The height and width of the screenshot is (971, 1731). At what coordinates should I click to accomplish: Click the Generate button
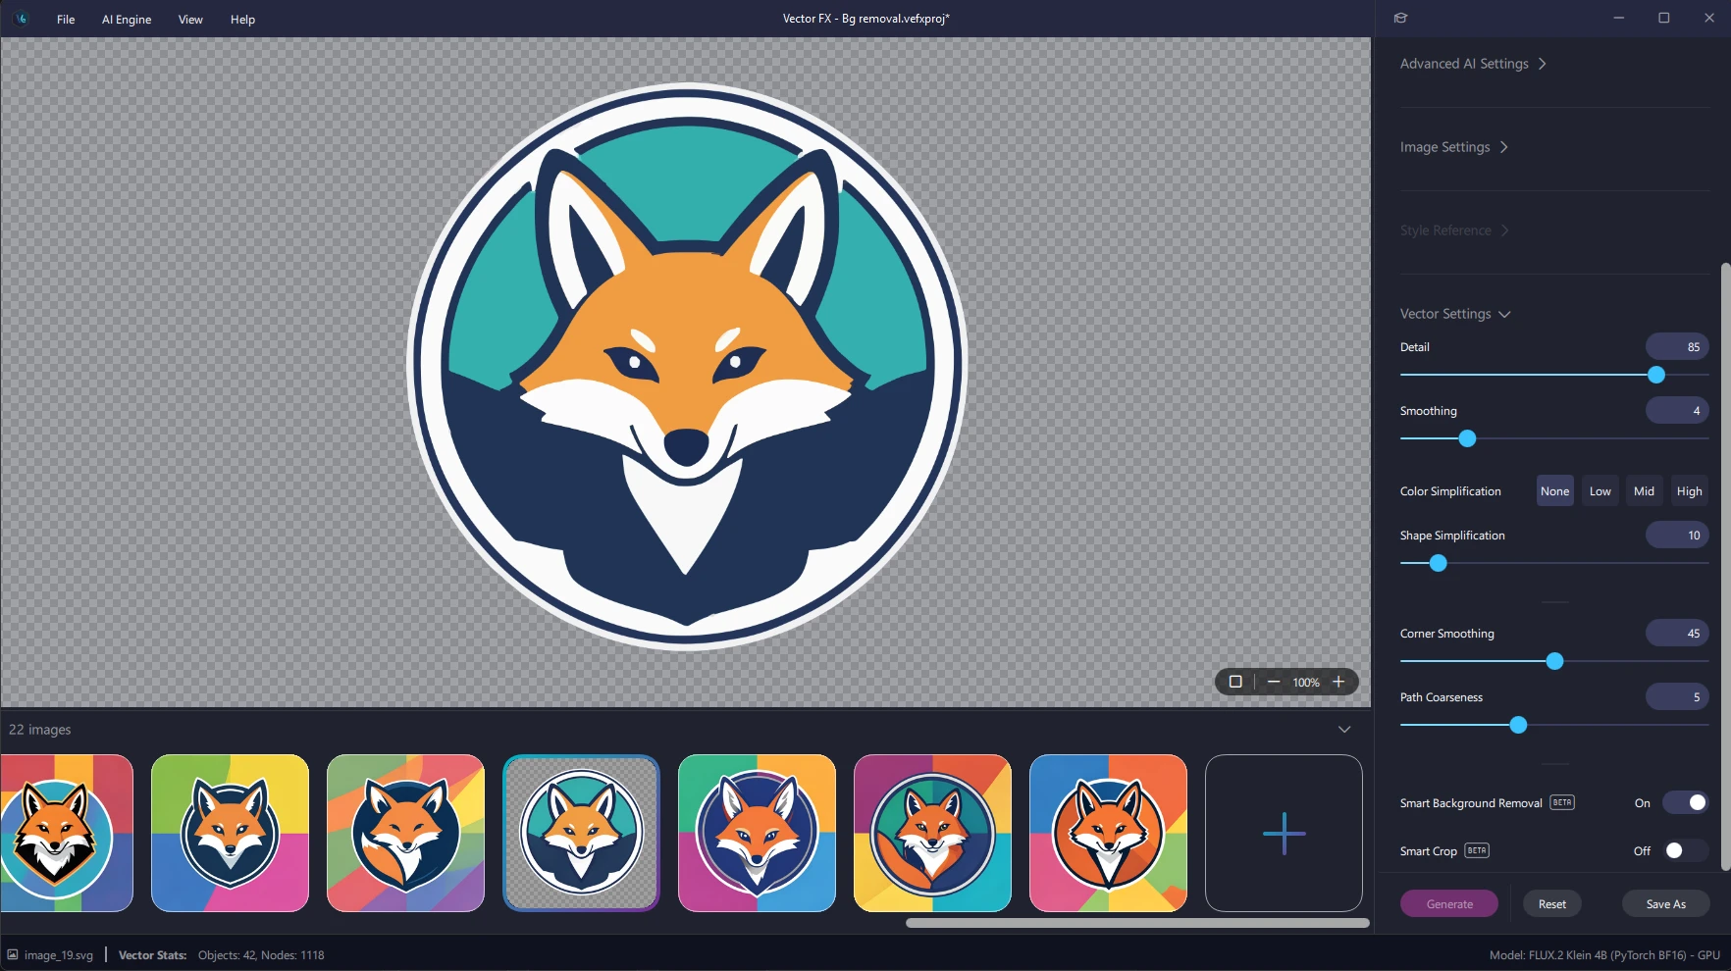pyautogui.click(x=1449, y=903)
